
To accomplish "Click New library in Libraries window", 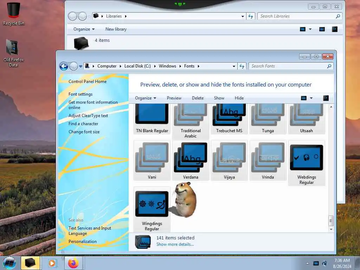I will pyautogui.click(x=116, y=29).
